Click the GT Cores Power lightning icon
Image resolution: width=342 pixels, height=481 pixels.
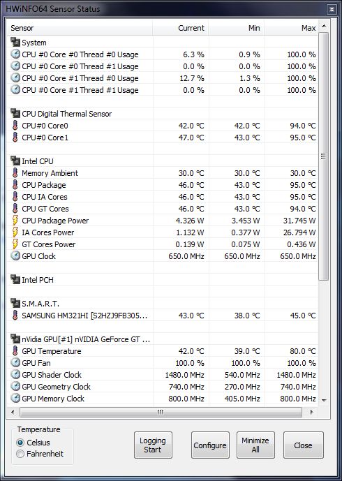[x=15, y=244]
